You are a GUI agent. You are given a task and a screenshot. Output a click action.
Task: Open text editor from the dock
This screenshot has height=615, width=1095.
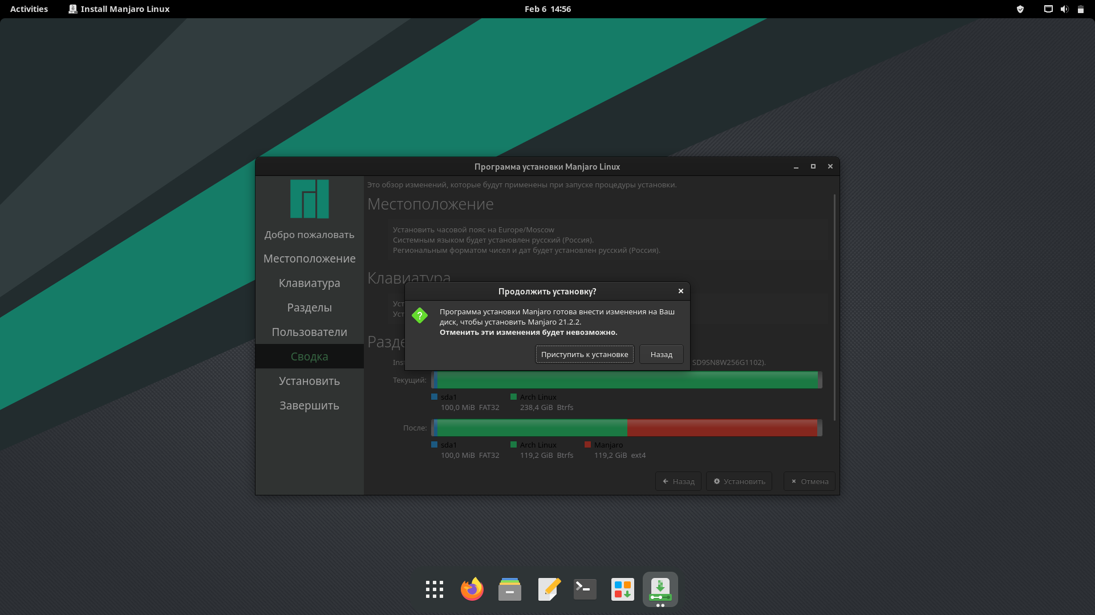(x=547, y=589)
